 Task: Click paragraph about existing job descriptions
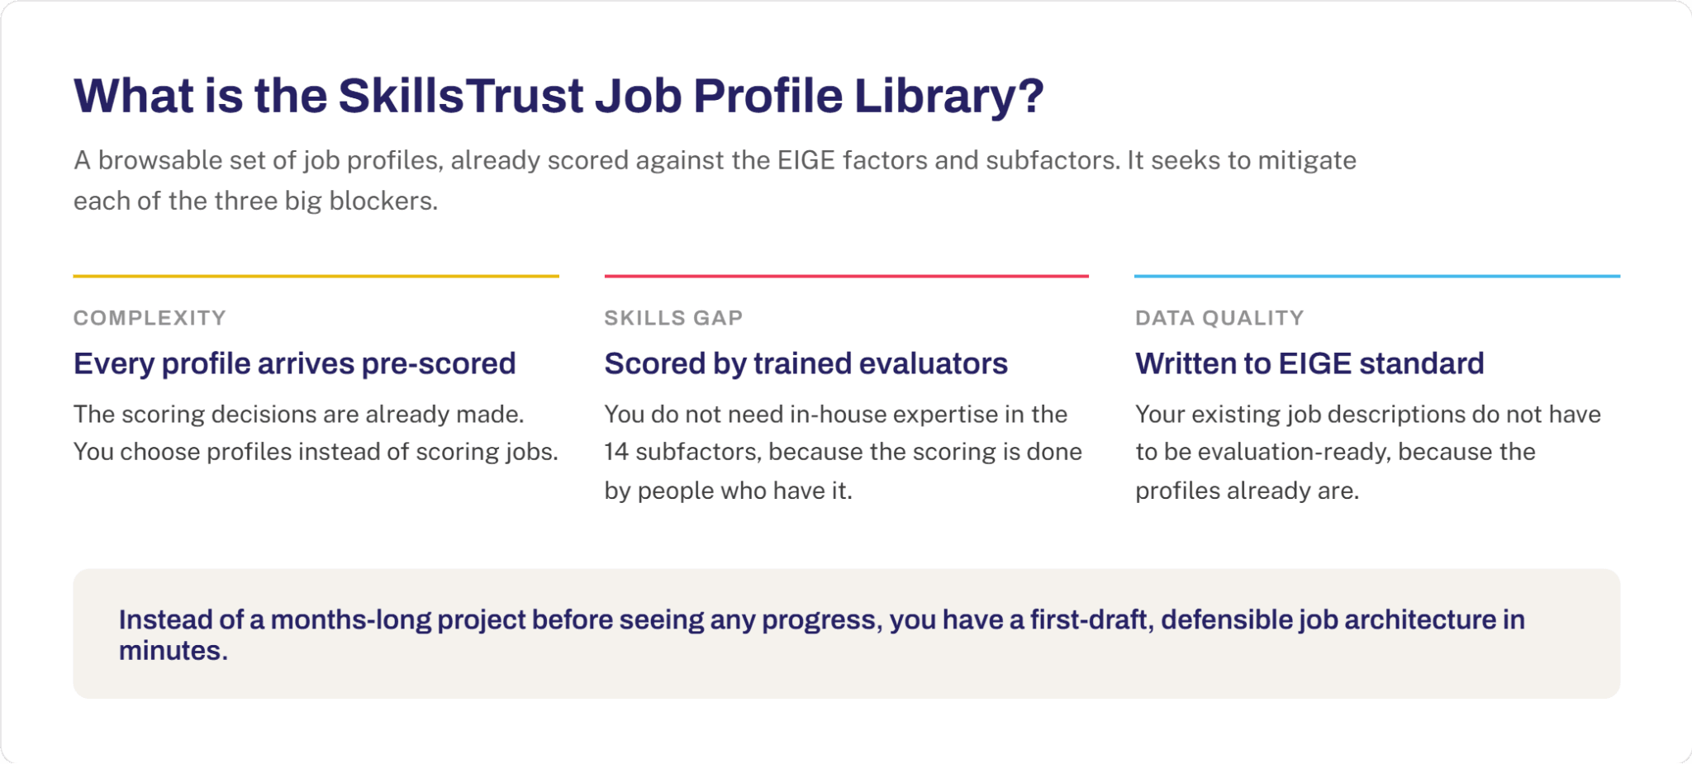click(1368, 452)
